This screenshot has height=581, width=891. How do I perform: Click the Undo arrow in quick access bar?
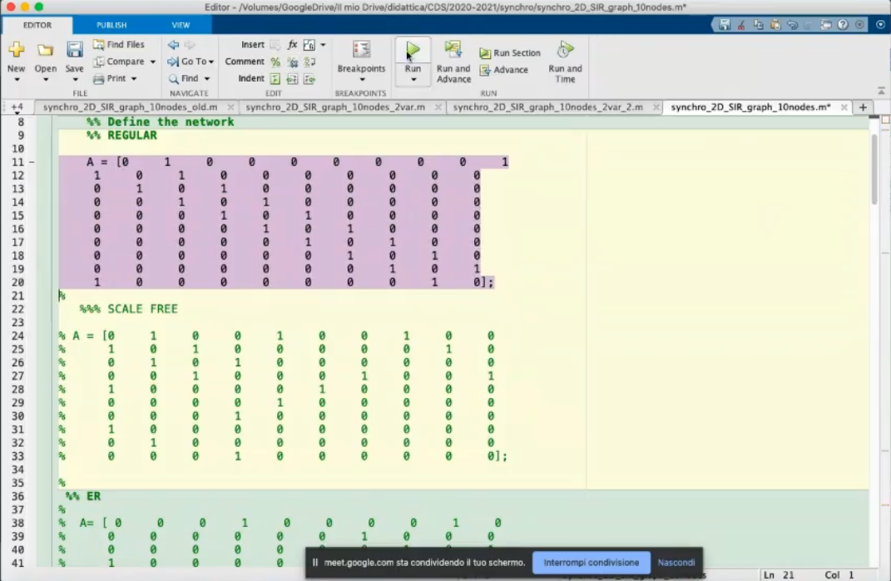point(793,25)
